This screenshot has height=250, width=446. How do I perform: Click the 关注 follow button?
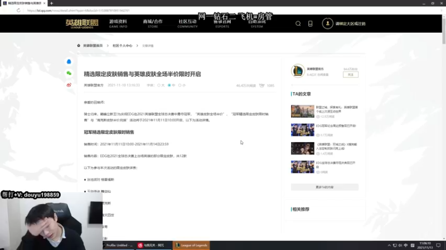click(x=351, y=74)
